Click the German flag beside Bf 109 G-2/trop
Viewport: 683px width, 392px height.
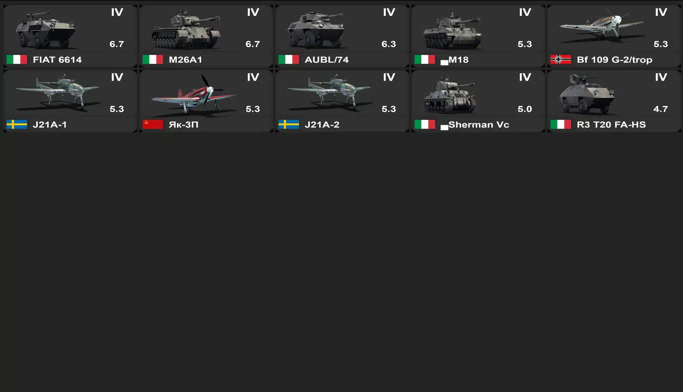(561, 59)
